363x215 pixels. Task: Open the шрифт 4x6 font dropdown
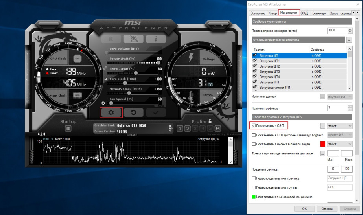point(340,135)
